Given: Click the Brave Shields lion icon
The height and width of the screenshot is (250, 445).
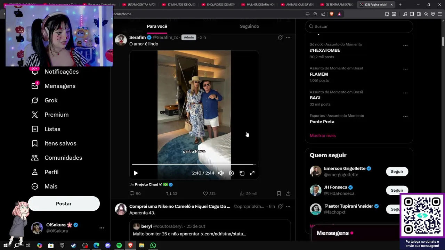Looking at the screenshot, I should (331, 14).
